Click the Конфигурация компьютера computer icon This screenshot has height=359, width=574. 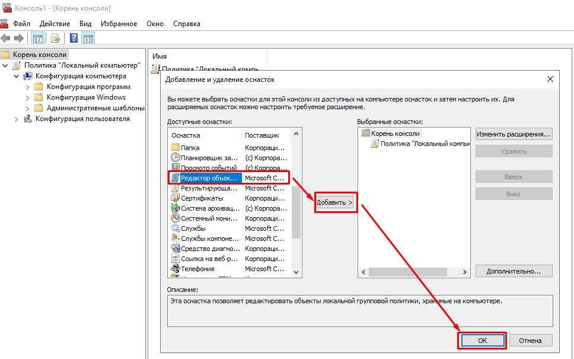(28, 76)
